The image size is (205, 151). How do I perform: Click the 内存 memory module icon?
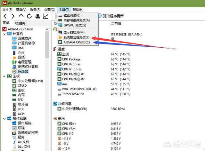pyautogui.click(x=14, y=95)
